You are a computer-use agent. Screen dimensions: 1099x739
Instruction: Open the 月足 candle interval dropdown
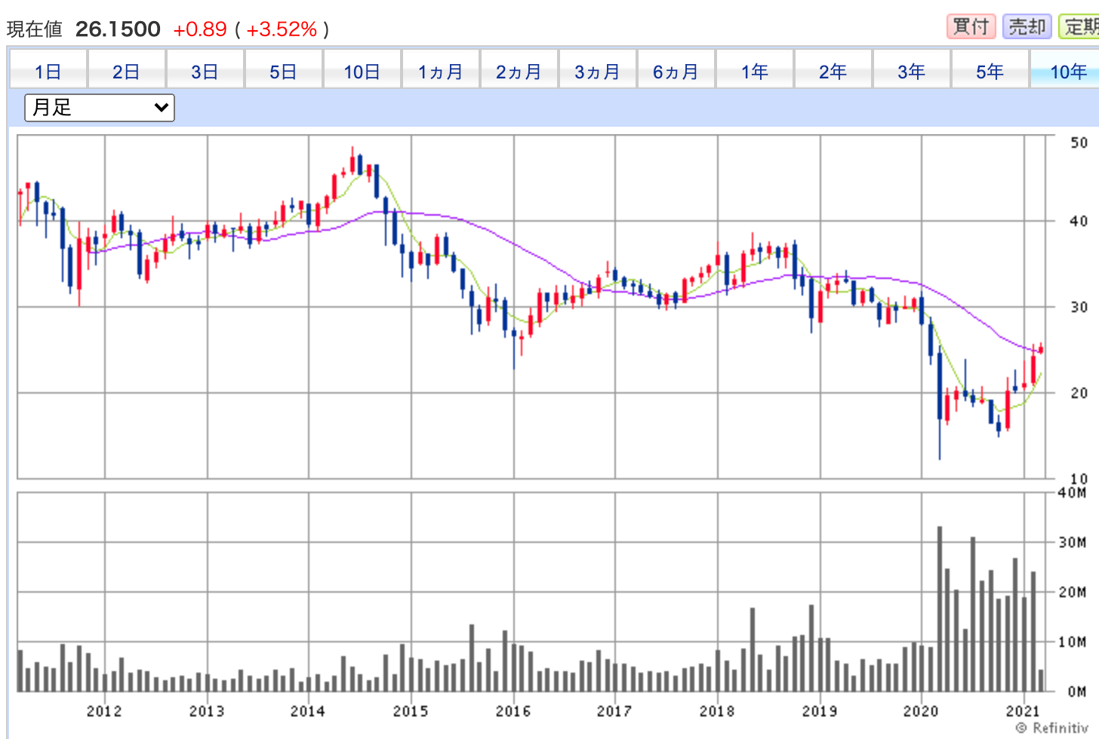pos(100,108)
